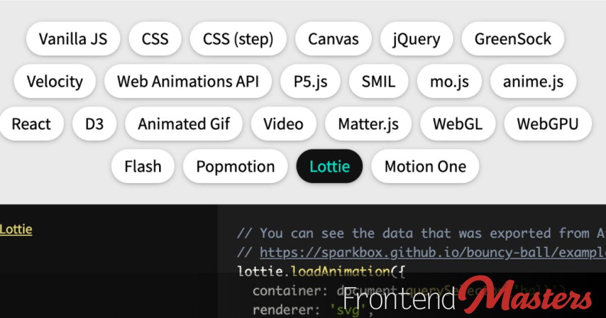Open the GreenSock animation demo
The width and height of the screenshot is (606, 318).
[x=513, y=38]
